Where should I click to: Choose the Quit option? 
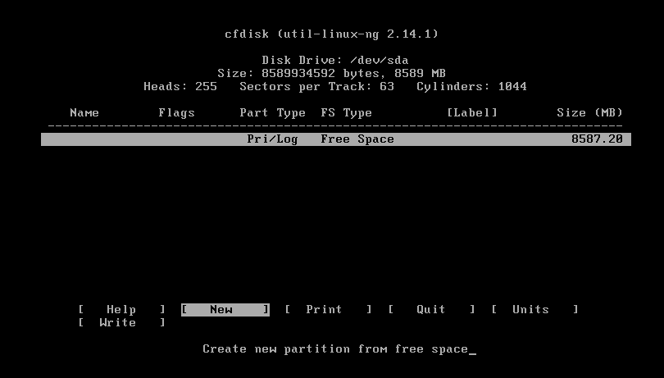click(x=431, y=309)
